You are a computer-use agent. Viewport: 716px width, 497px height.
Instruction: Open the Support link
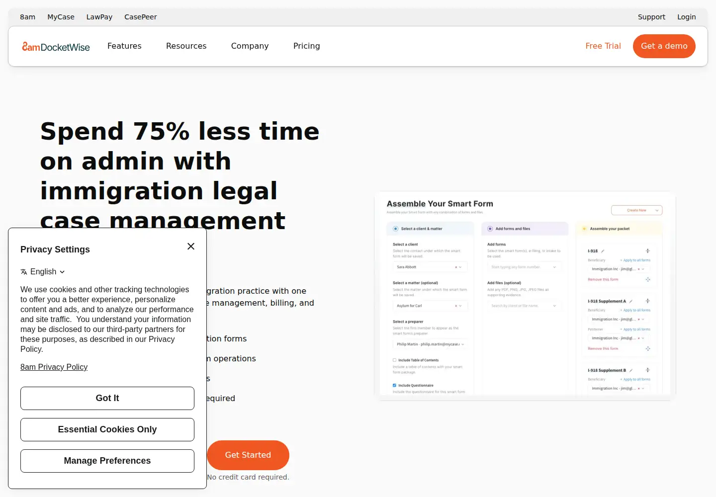pyautogui.click(x=651, y=17)
